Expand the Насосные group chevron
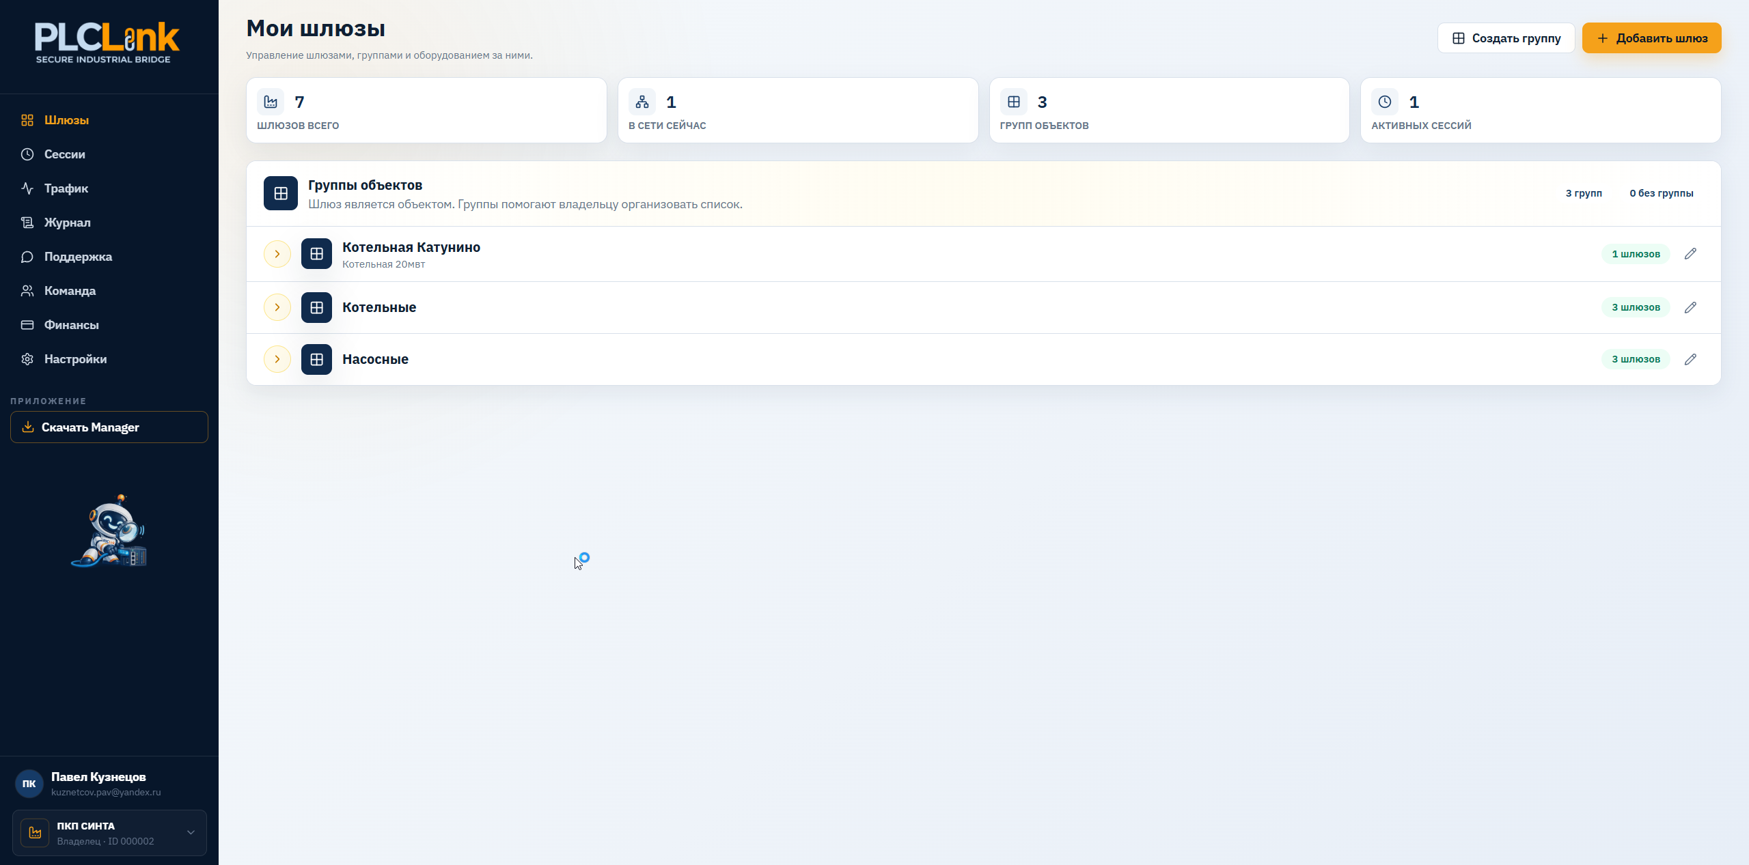This screenshot has width=1749, height=865. pyautogui.click(x=277, y=359)
